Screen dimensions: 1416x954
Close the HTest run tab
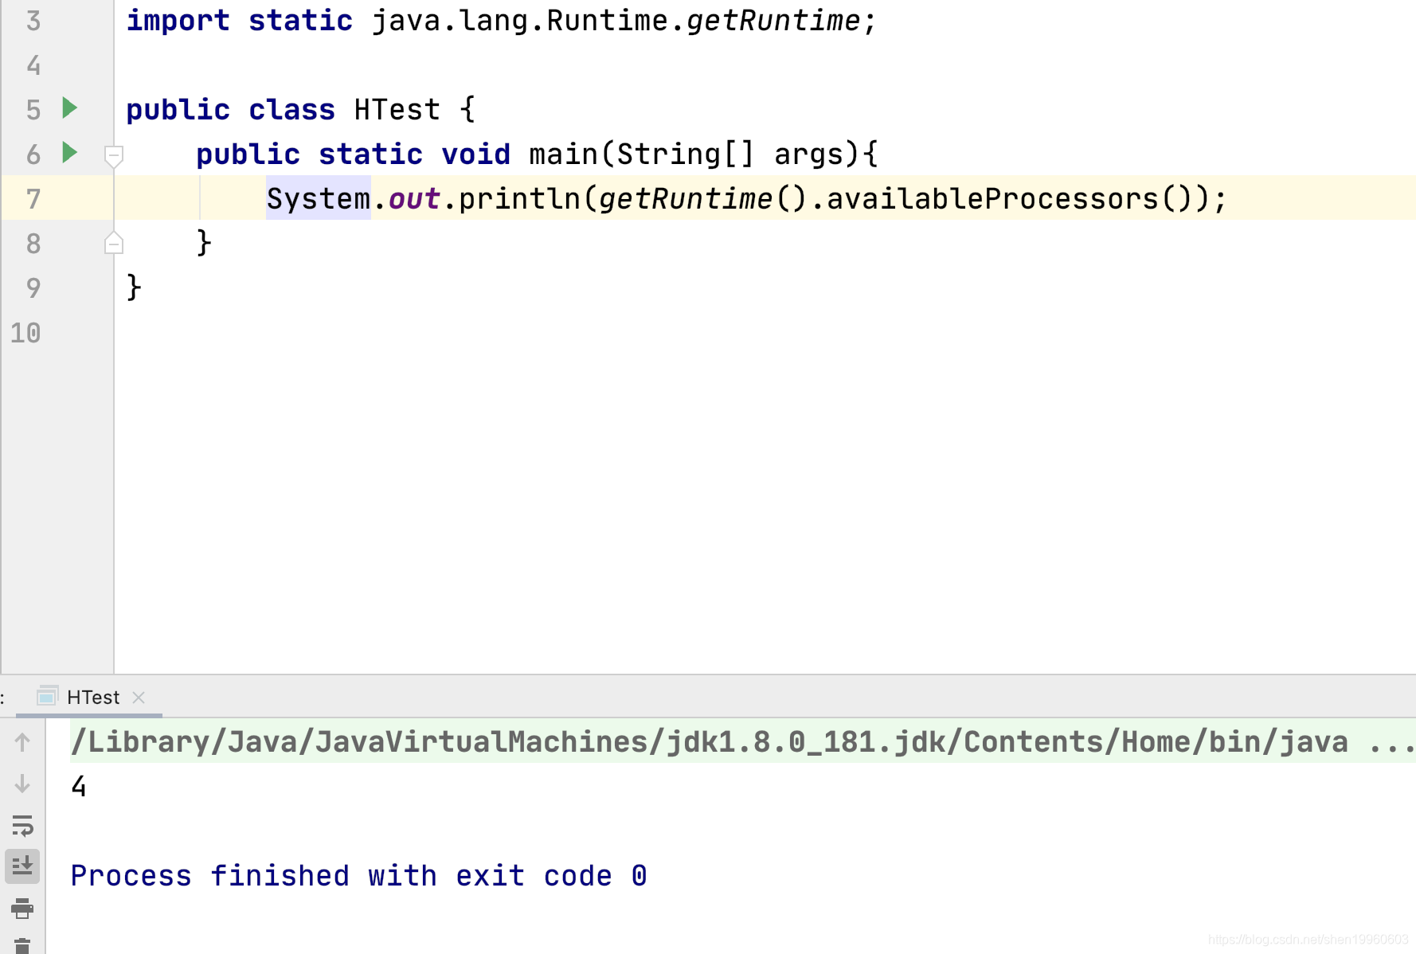(x=139, y=697)
